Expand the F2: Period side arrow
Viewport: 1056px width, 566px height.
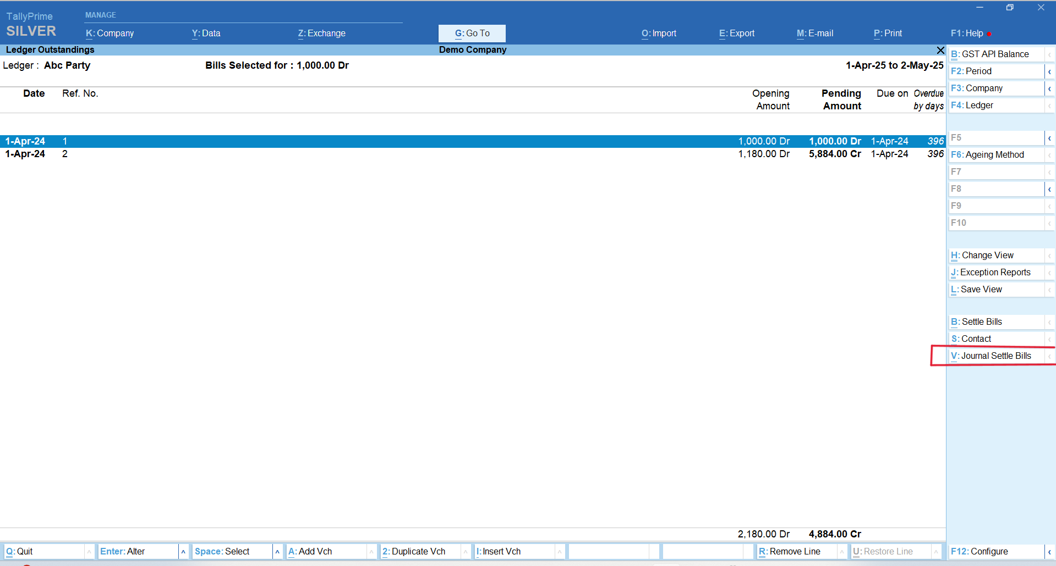point(1049,71)
